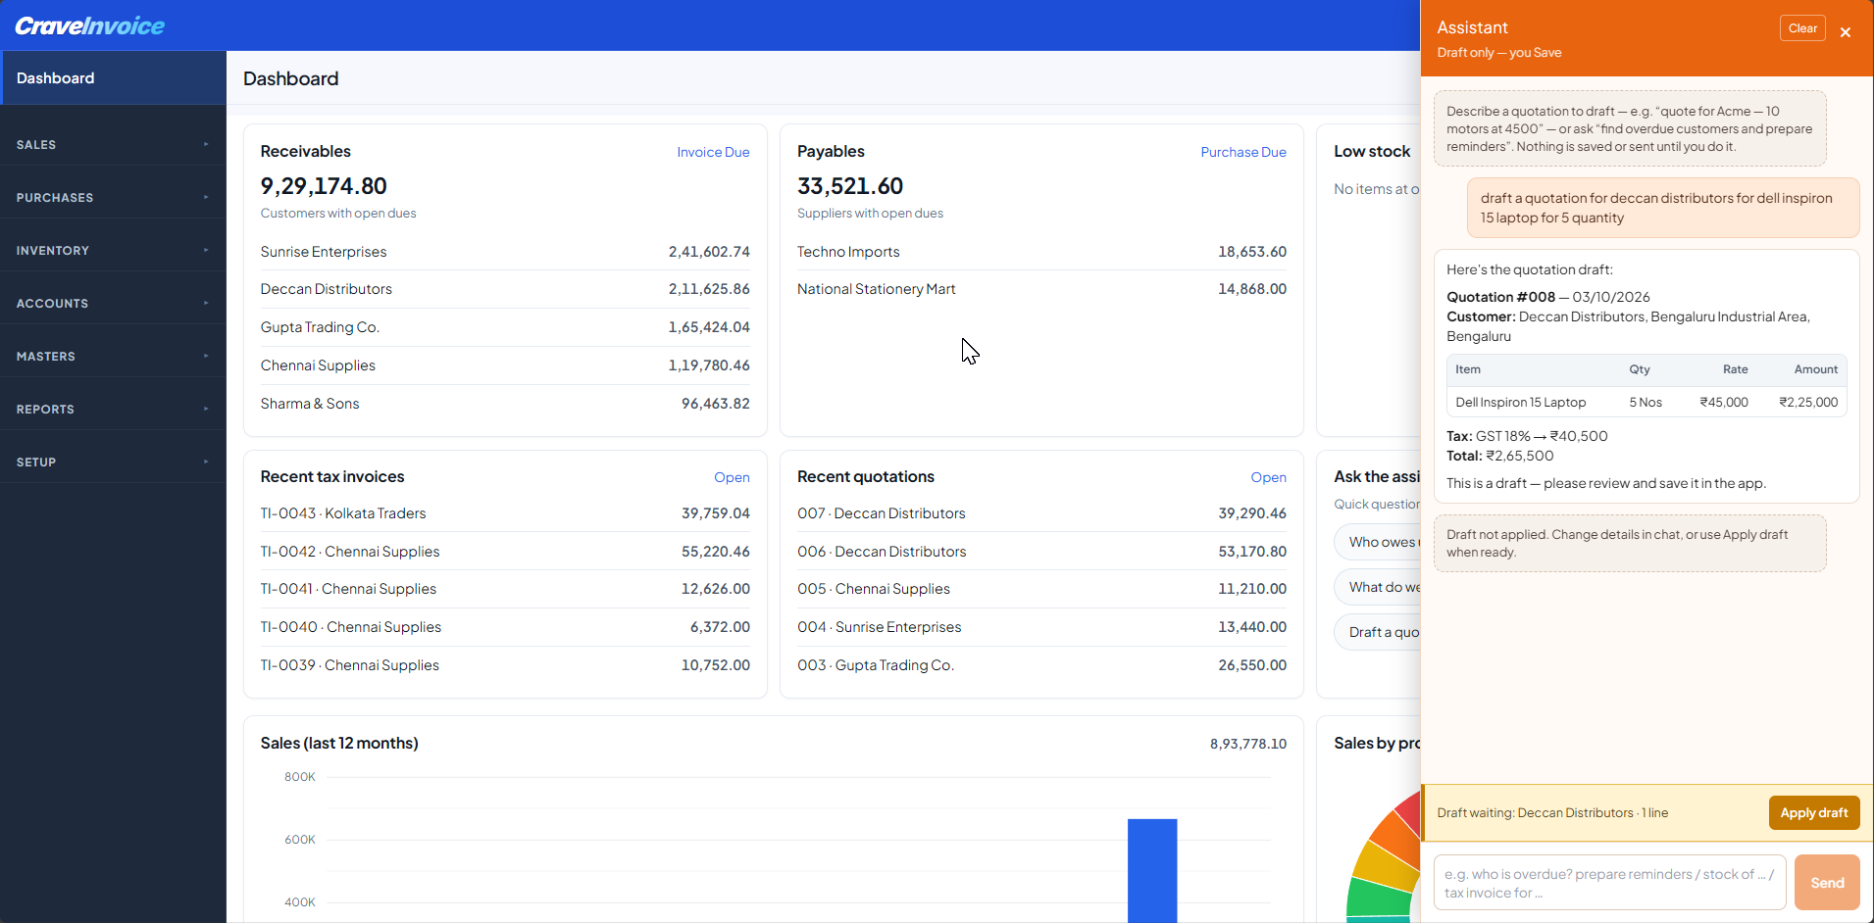The width and height of the screenshot is (1874, 923).
Task: Select Sunrise Enterprises receivable row
Action: (505, 252)
